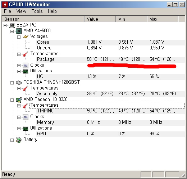Viewport: 187px width, 179px height.
Task: Select the Memory clock row
Action: 110,122
